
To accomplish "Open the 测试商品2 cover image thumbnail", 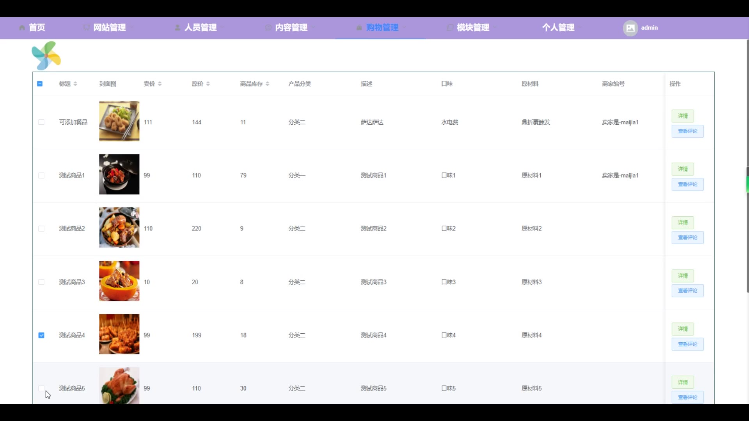I will [x=119, y=228].
